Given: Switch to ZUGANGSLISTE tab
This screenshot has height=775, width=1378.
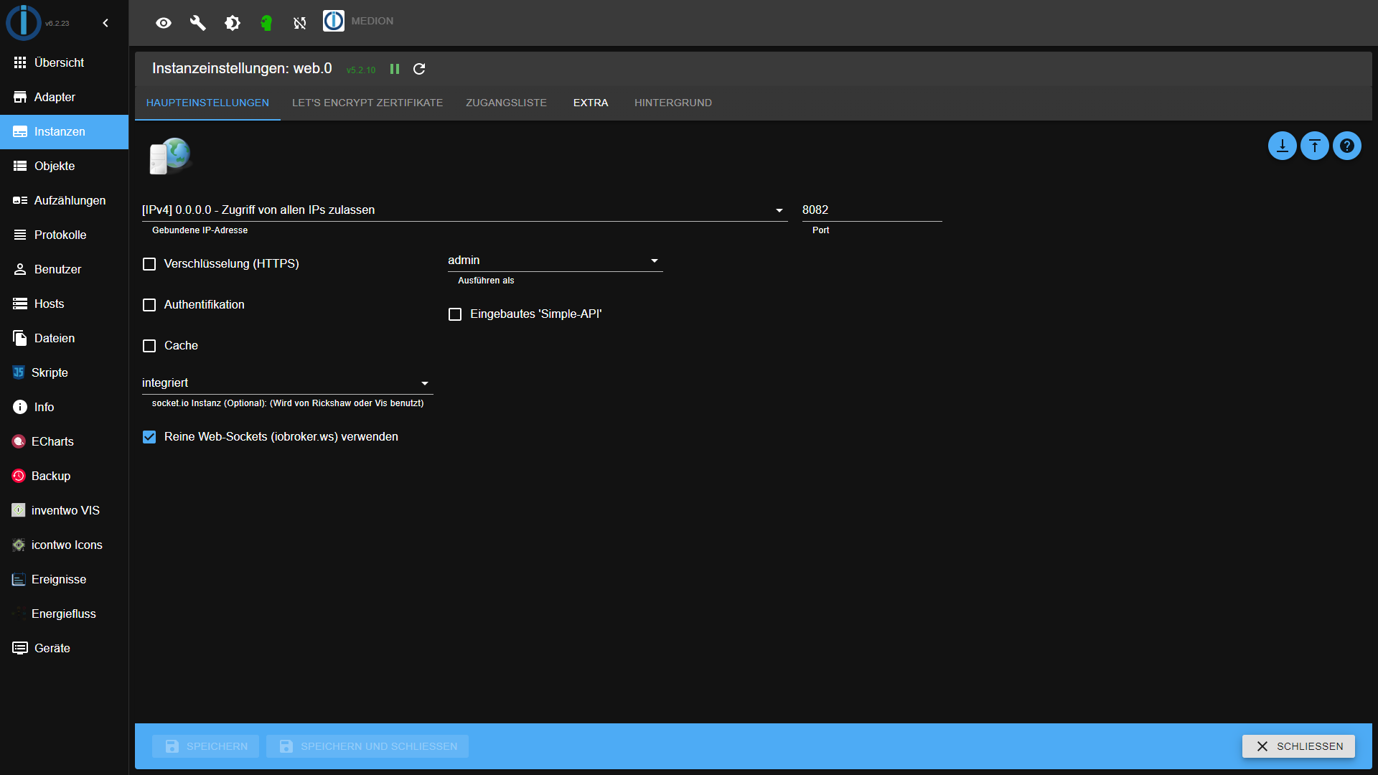Looking at the screenshot, I should click(x=506, y=102).
